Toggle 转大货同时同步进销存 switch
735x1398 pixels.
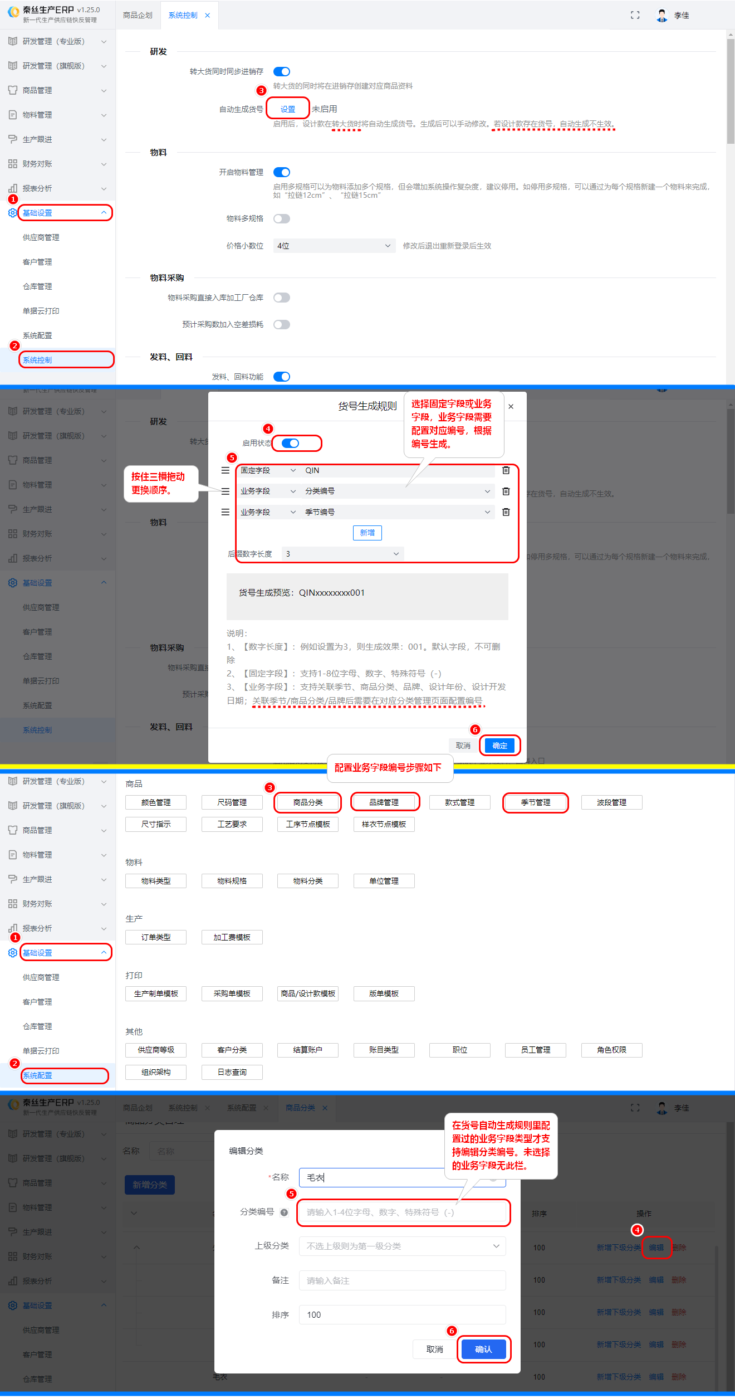coord(282,71)
